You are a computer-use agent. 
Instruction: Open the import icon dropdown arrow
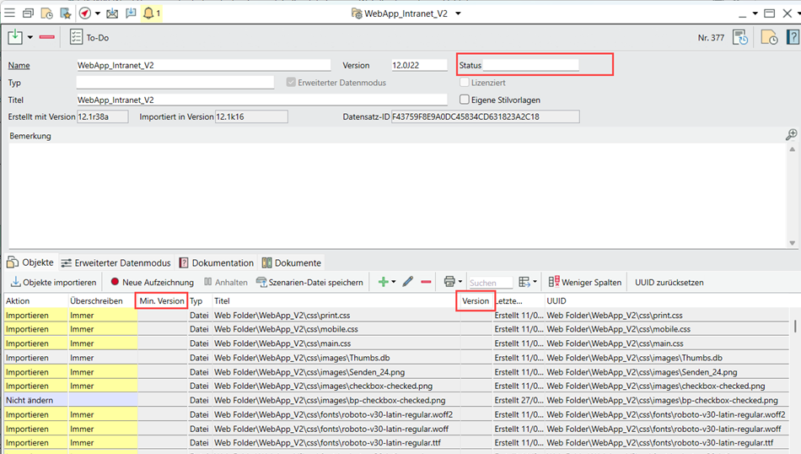(x=30, y=38)
